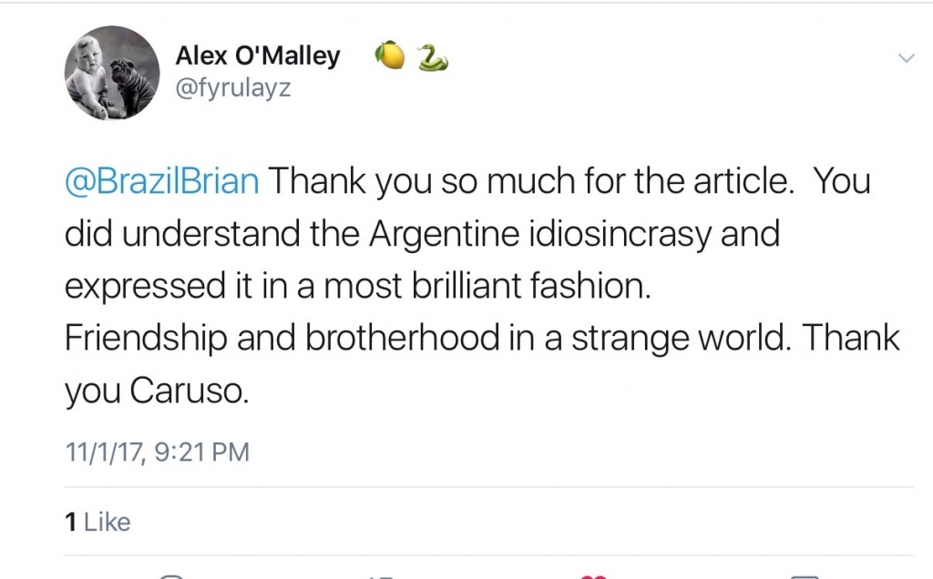View who liked via 1 Like

[x=97, y=522]
